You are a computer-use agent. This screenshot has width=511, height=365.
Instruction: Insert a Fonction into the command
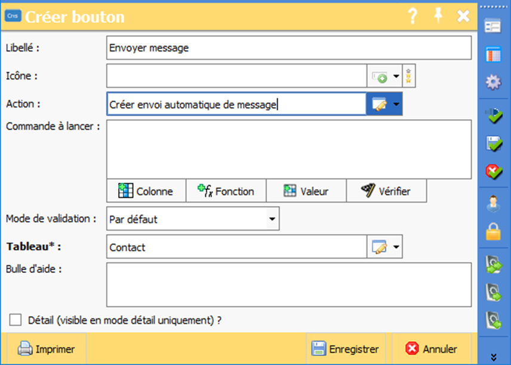click(226, 191)
